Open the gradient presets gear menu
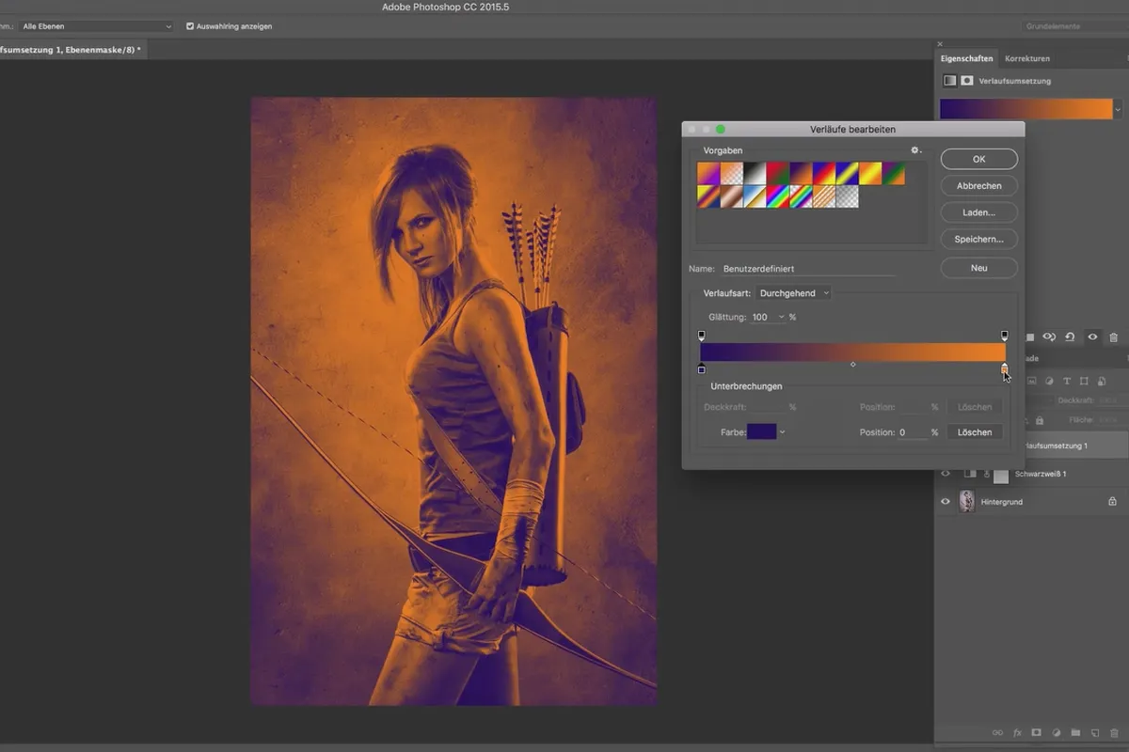The image size is (1129, 752). (915, 150)
